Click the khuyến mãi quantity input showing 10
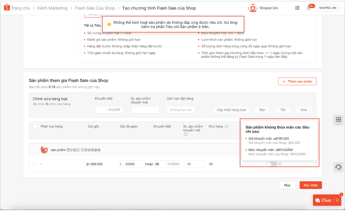The width and height of the screenshot is (345, 211). (194, 164)
